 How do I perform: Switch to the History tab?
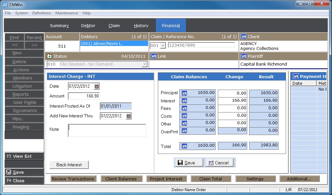[x=141, y=26]
